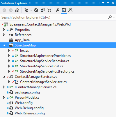Click the Back navigation arrow
Image resolution: width=116 pixels, height=117 pixels.
pyautogui.click(x=4, y=10)
